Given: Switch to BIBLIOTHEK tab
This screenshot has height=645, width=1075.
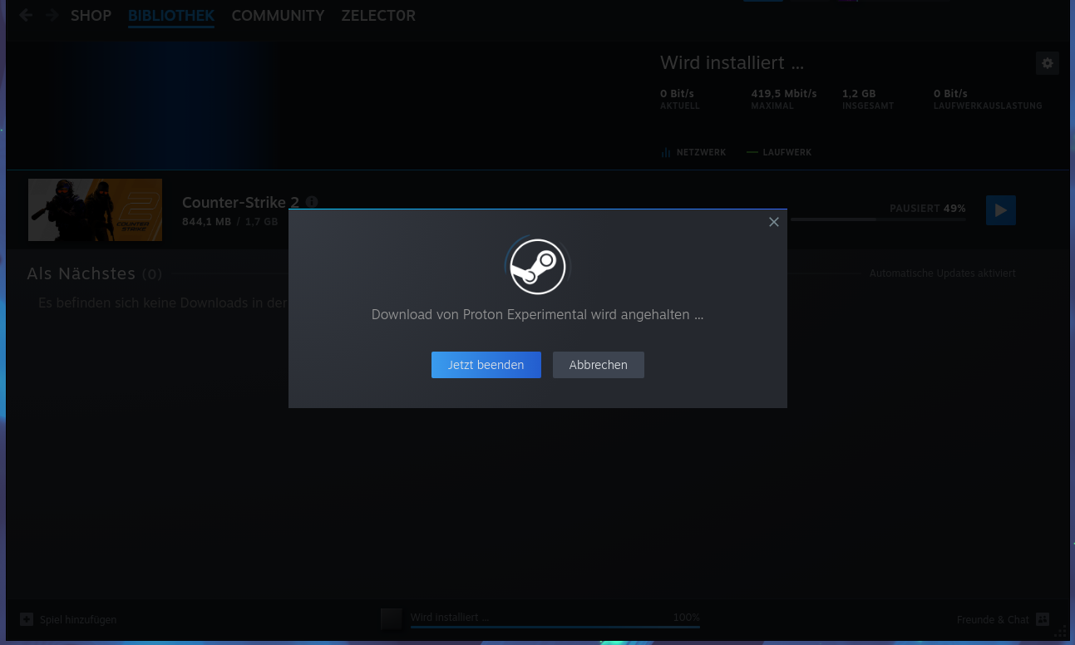Looking at the screenshot, I should 171,15.
